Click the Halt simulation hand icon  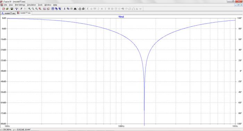coord(25,9)
